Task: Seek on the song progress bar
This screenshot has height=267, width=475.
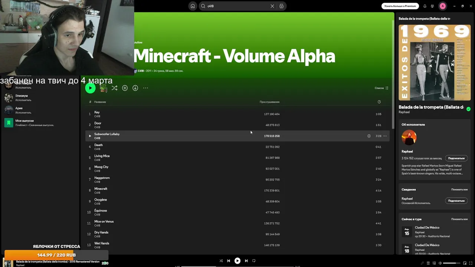Action: (x=237, y=266)
